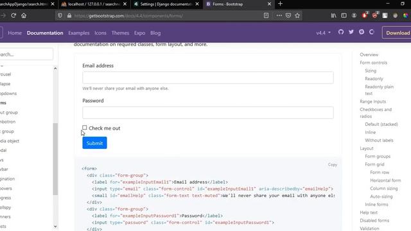Jump to Form groups link
411x231 pixels.
[x=378, y=157]
